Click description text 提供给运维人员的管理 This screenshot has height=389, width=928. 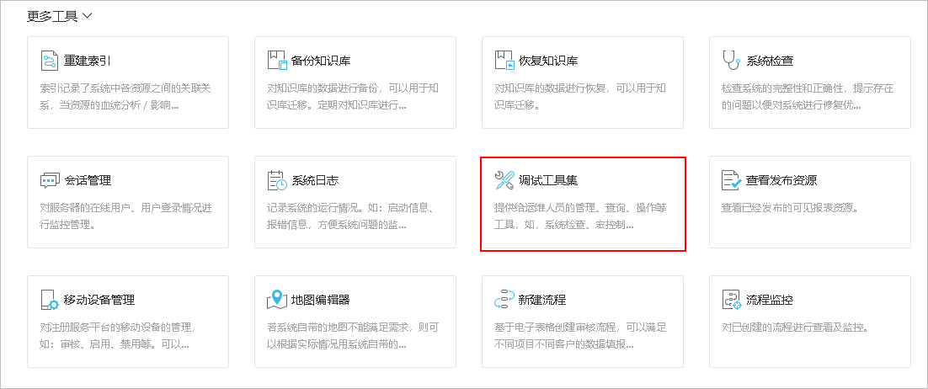tap(580, 216)
